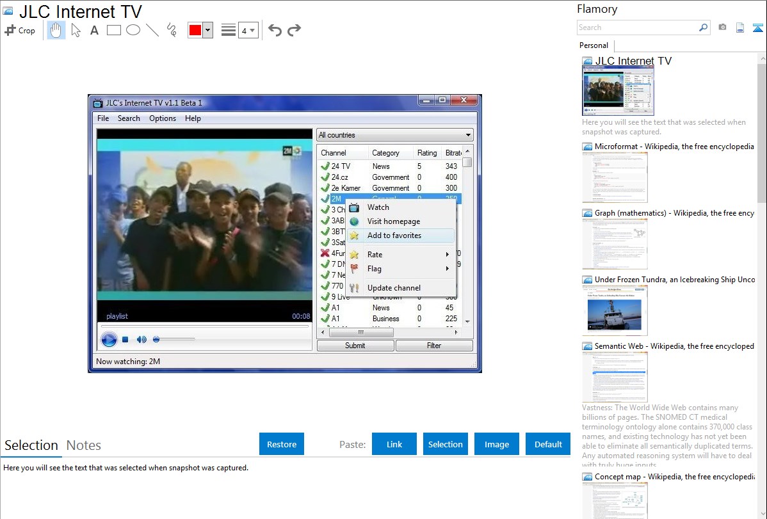Open the Search menu in JLC's Internet TV
Viewport: 767px width, 519px height.
129,118
